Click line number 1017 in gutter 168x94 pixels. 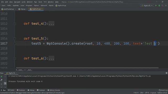(4, 44)
